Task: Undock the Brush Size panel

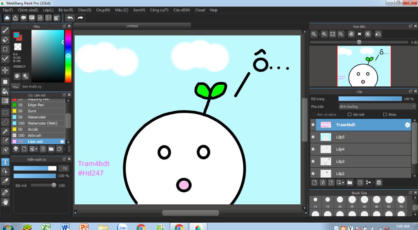Action: [x=410, y=192]
